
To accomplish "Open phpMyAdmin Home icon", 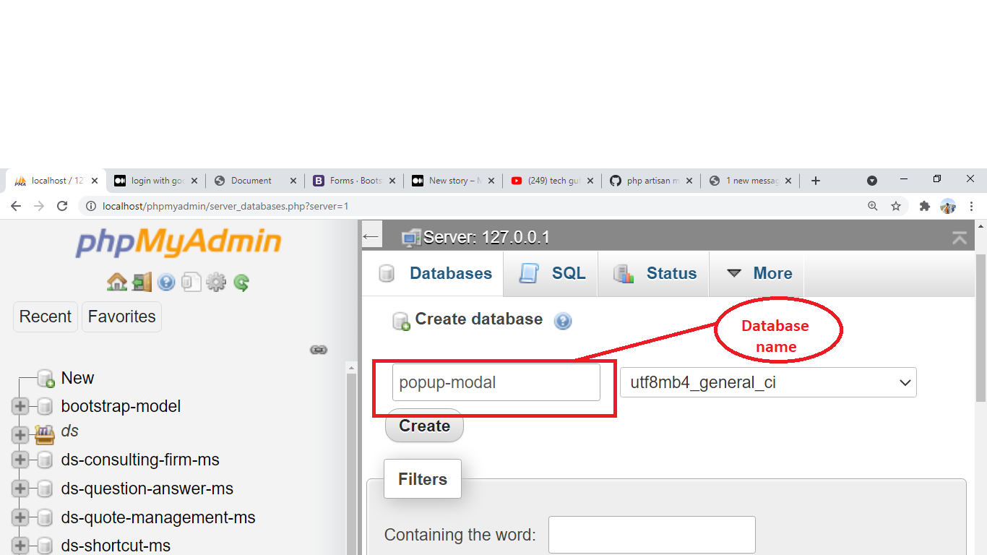I will tap(116, 282).
